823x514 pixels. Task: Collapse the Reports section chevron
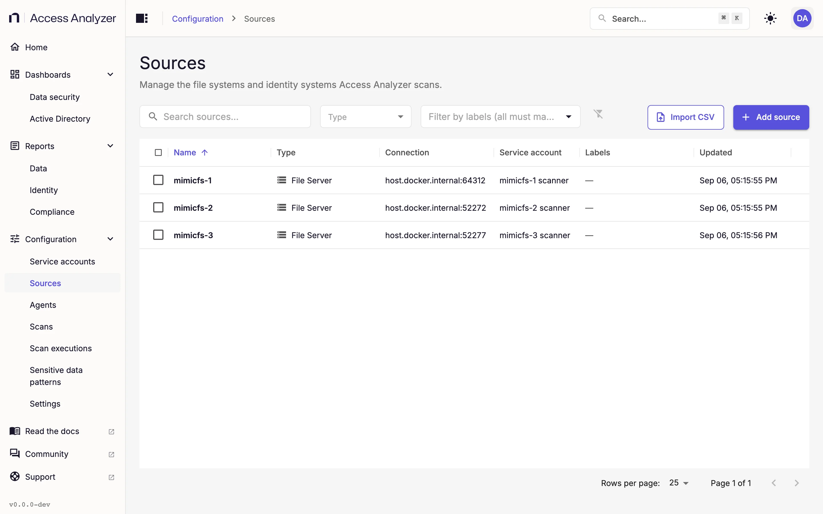point(110,146)
